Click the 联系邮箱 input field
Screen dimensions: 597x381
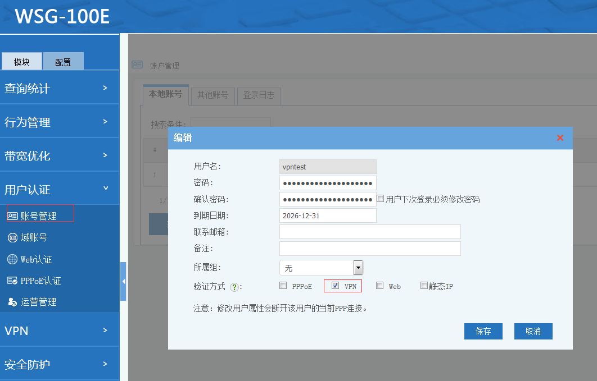(x=370, y=232)
